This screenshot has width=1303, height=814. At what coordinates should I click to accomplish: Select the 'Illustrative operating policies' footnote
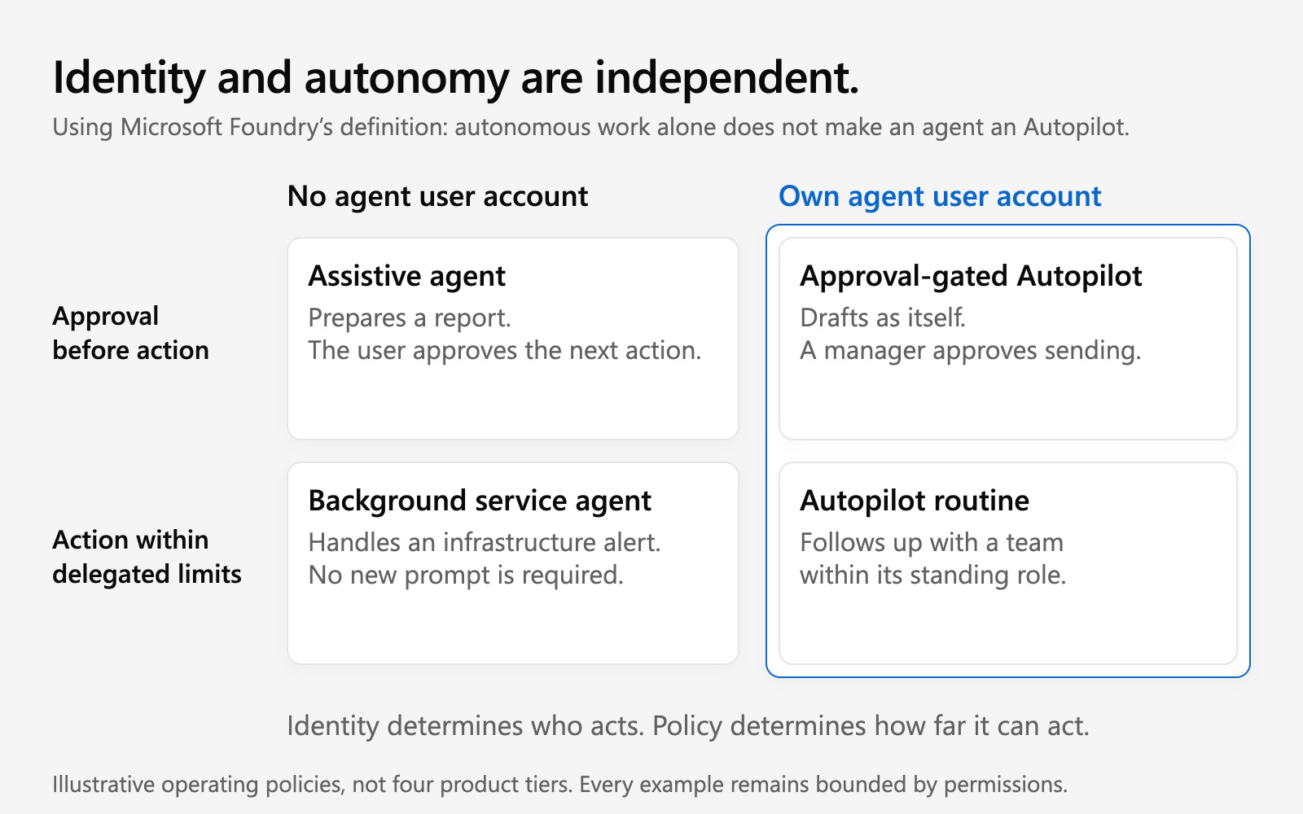(x=559, y=785)
